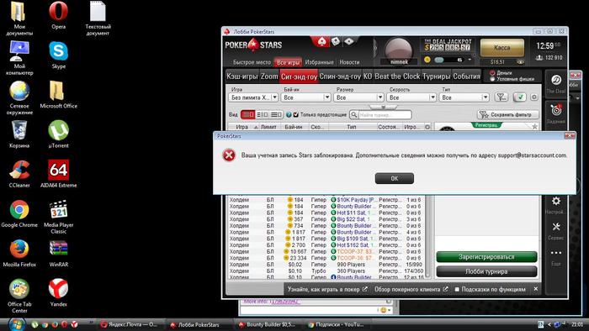Click the StarsCoin progress bar

(x=448, y=60)
